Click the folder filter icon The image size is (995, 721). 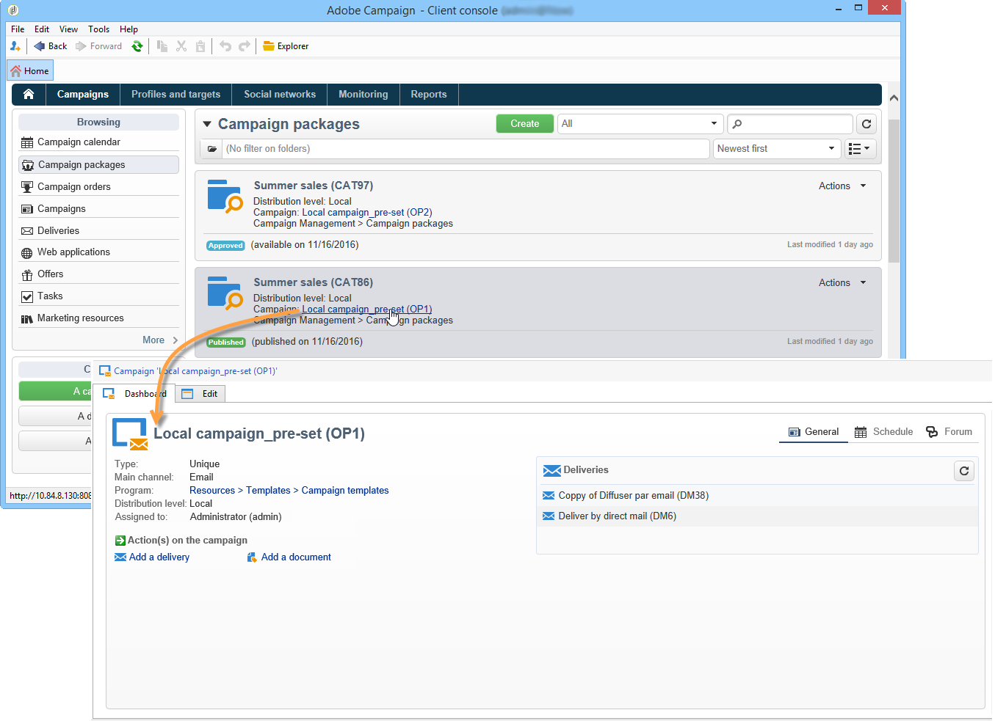(x=212, y=149)
